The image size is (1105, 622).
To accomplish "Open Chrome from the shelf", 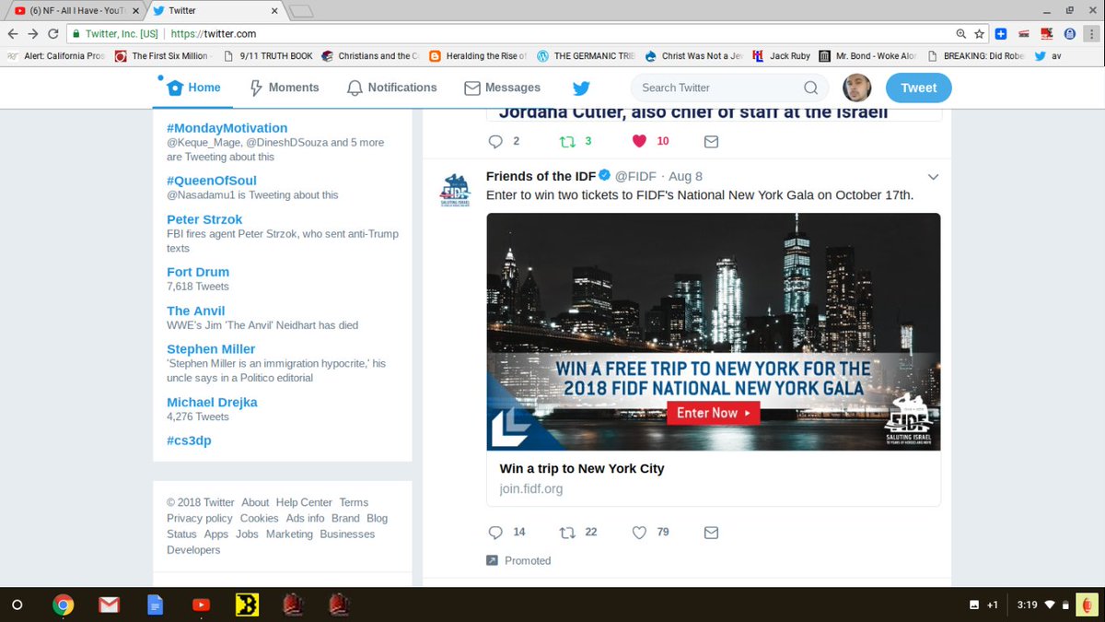I will click(64, 605).
